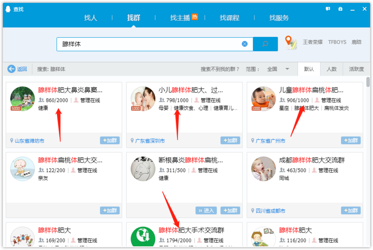This screenshot has height=250, width=373.
Task: Click the 搜索不到我的群 link
Action: point(219,69)
